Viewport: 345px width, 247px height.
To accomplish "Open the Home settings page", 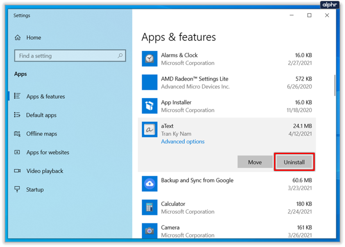I will [x=34, y=38].
